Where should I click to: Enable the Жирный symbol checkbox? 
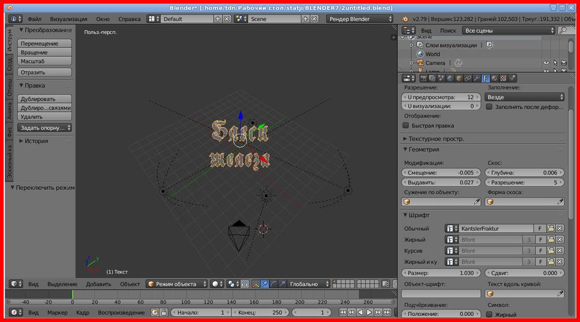coord(489,314)
